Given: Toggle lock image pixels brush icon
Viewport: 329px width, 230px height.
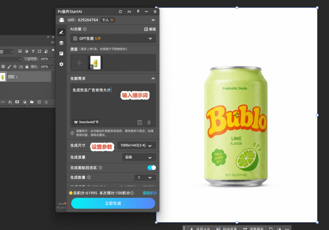Looking at the screenshot, I should click(x=9, y=67).
